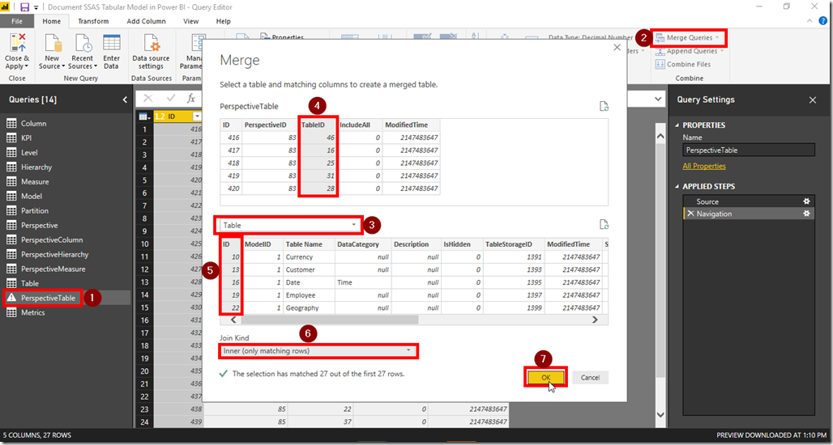
Task: Click right arrow of horizontal scrollbar
Action: (595, 320)
